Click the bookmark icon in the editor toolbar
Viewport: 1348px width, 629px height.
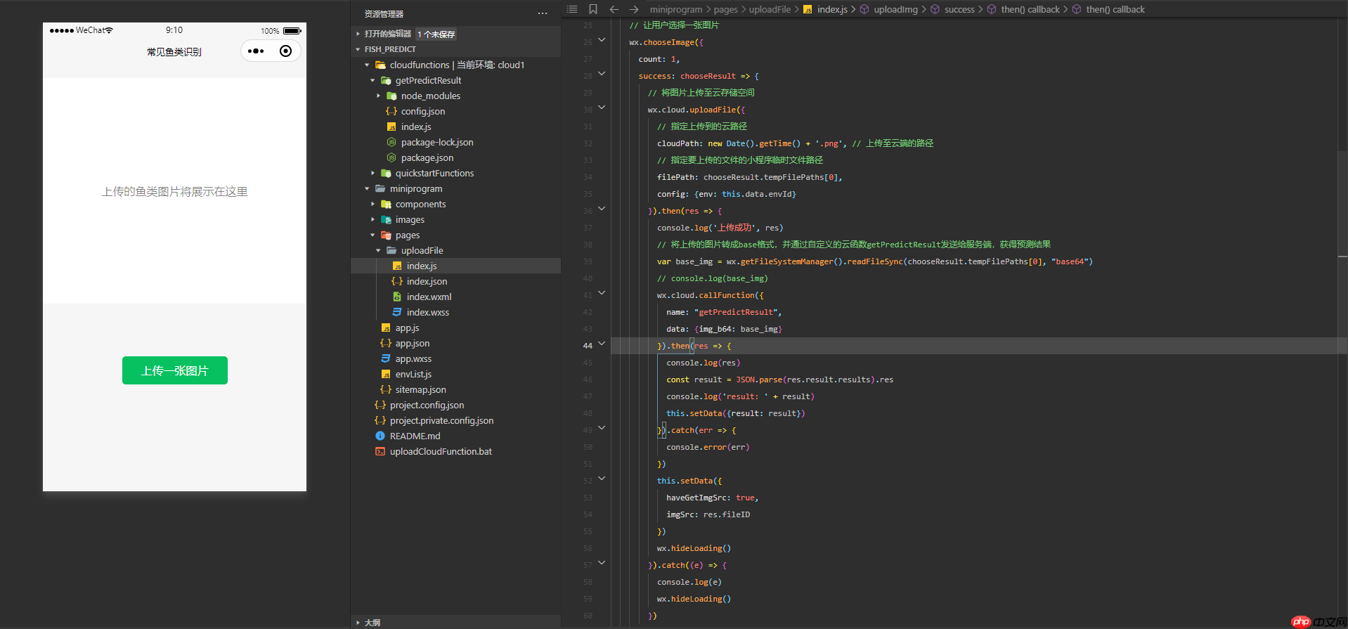click(x=592, y=9)
